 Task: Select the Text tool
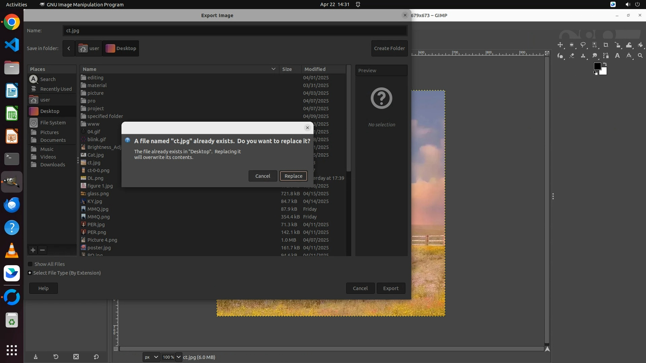point(617,56)
